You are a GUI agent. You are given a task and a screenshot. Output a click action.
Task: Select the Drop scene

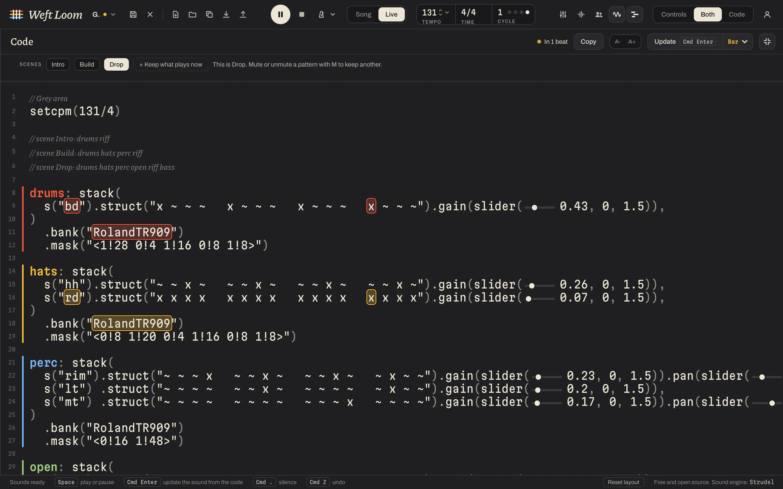point(116,64)
